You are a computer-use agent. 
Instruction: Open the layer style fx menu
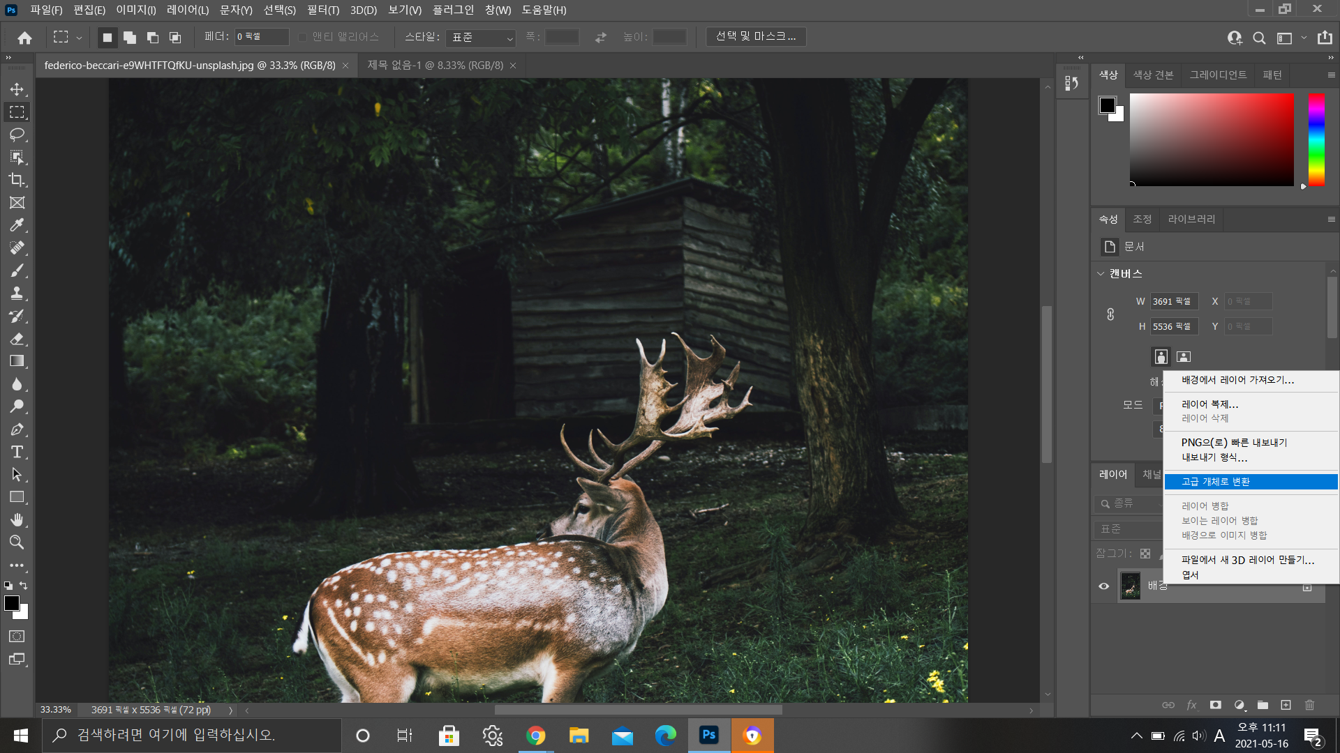[1191, 705]
